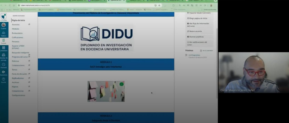The image size is (289, 123).
Task: Open Todos los favoritos bookmarks folder
Action: 209,10
